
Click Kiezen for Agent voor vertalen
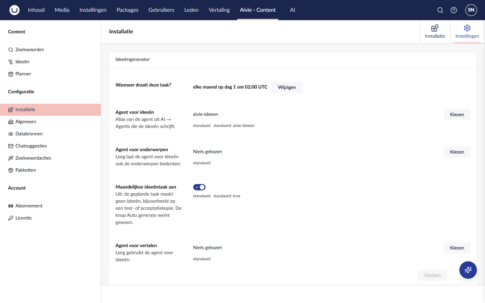pyautogui.click(x=457, y=248)
